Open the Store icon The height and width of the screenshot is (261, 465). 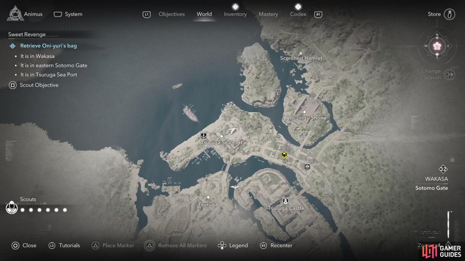point(449,14)
